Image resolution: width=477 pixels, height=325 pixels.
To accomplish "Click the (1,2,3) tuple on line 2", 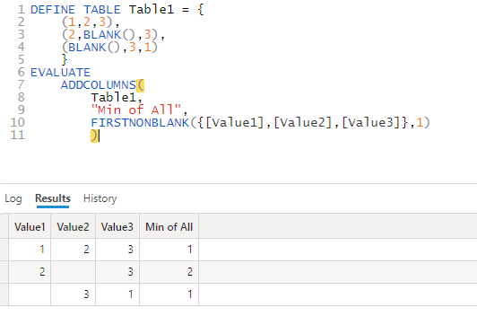I will coord(87,22).
